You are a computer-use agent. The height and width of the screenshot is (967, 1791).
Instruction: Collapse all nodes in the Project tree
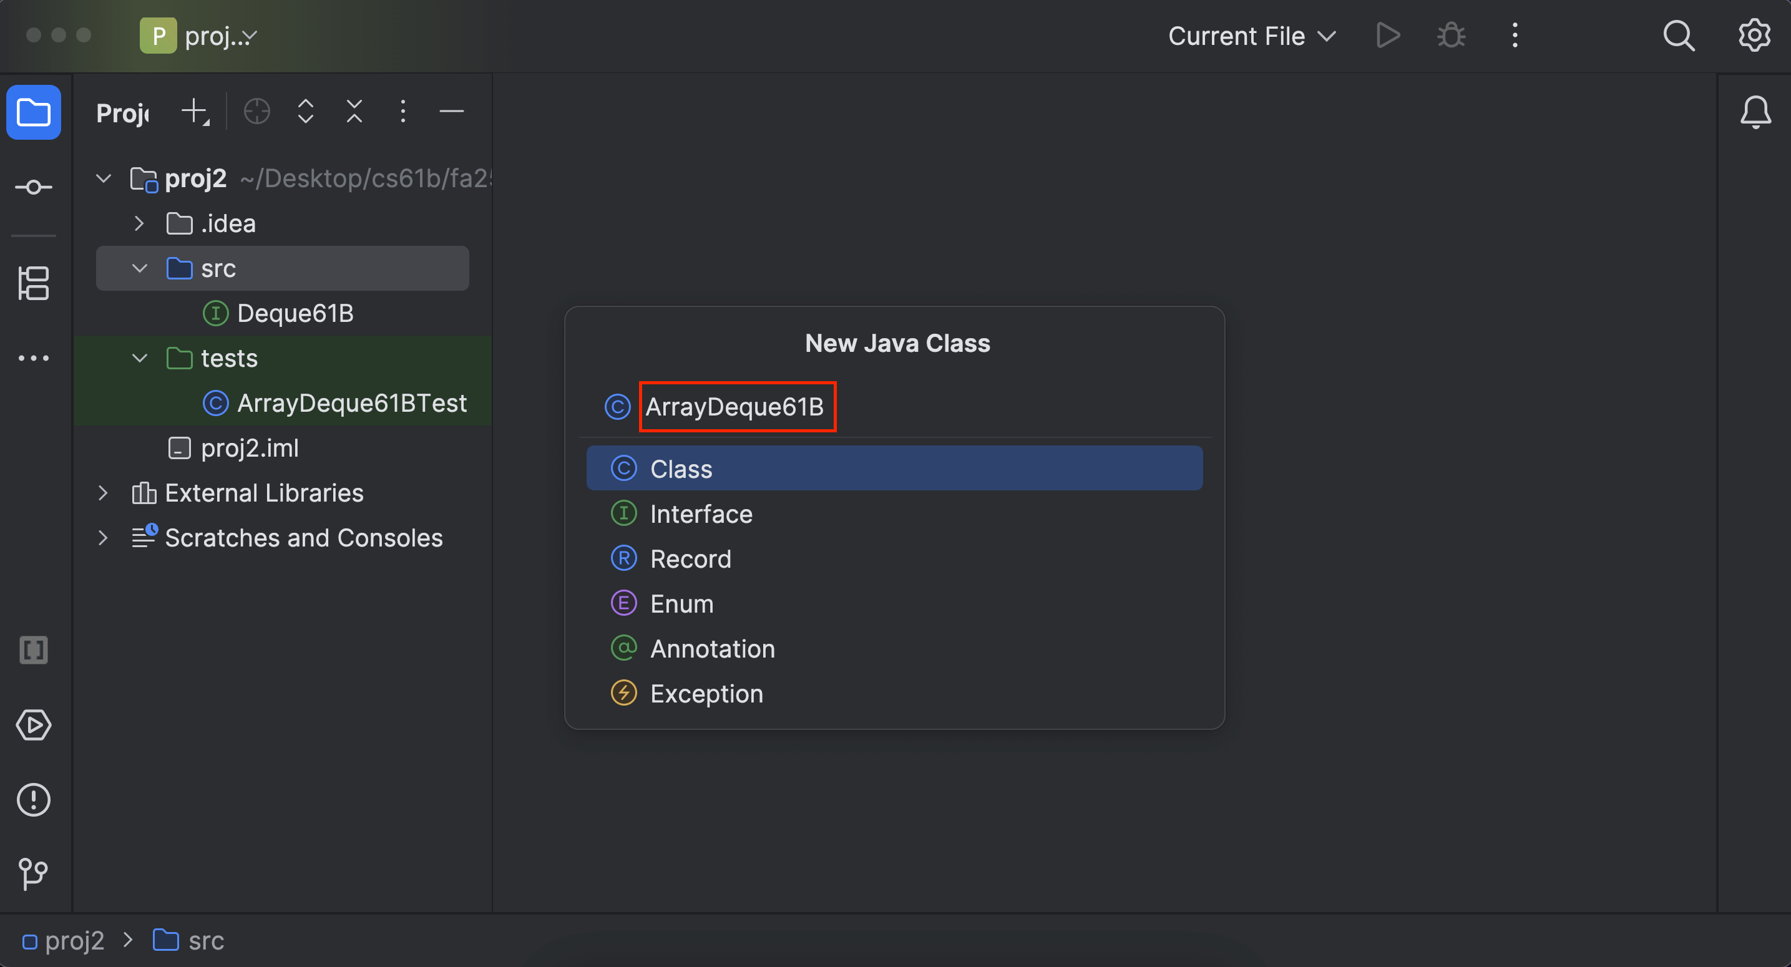tap(354, 111)
